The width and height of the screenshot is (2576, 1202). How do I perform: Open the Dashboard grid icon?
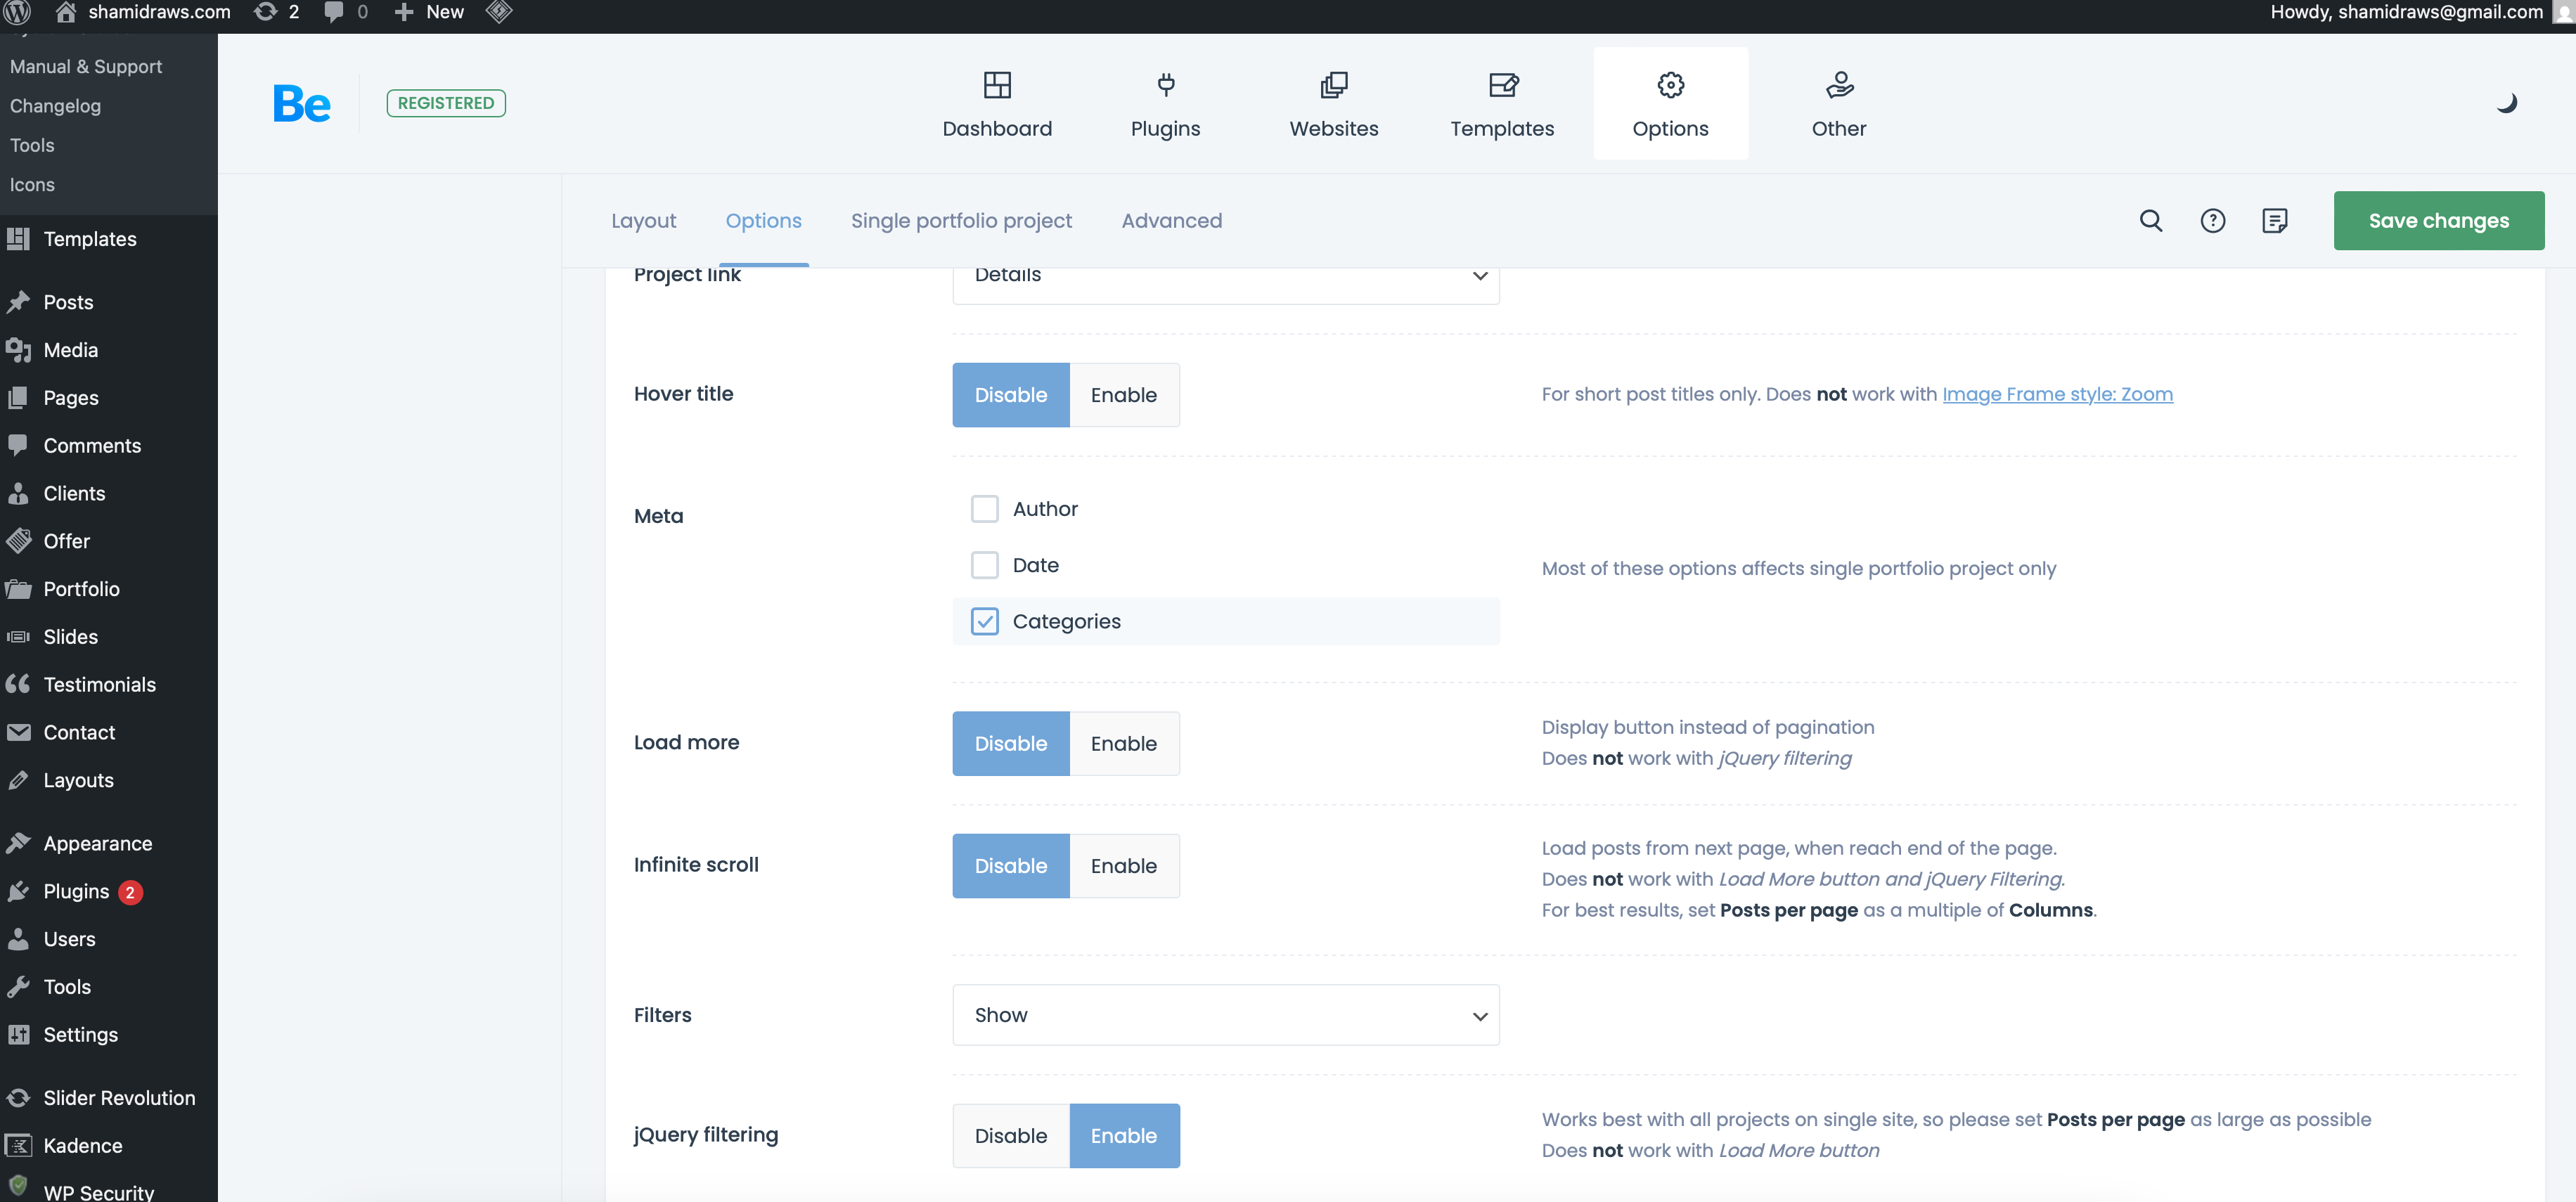(996, 86)
